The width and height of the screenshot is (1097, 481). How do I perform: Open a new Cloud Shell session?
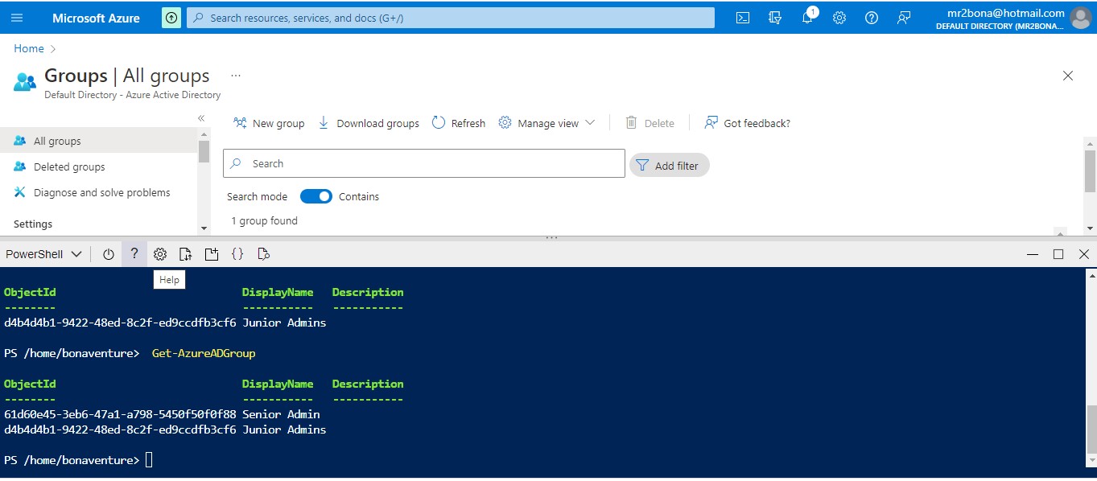[212, 253]
